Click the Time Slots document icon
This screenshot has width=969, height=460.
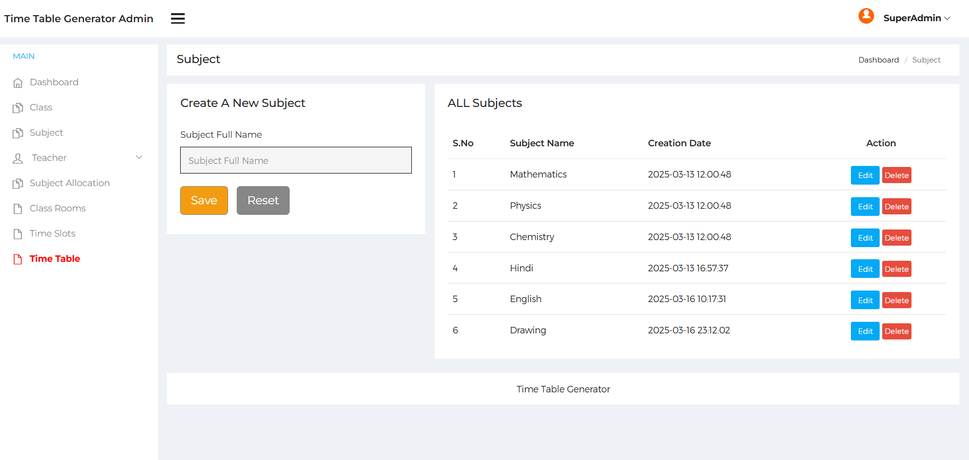click(18, 233)
